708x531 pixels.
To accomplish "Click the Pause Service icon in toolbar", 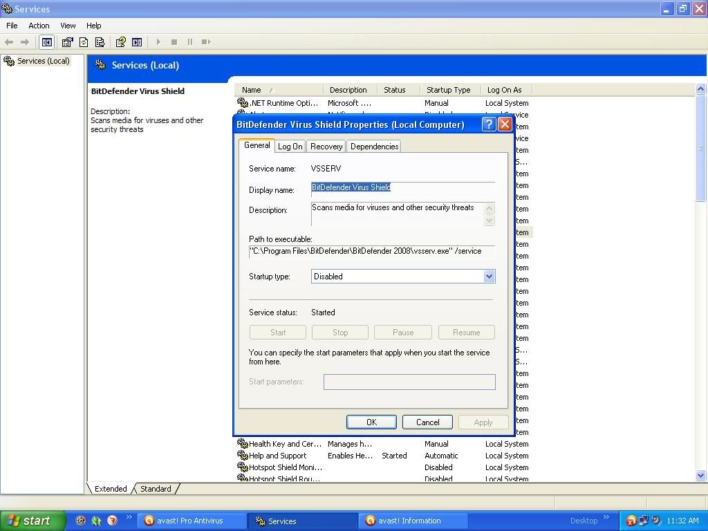I will [x=190, y=42].
